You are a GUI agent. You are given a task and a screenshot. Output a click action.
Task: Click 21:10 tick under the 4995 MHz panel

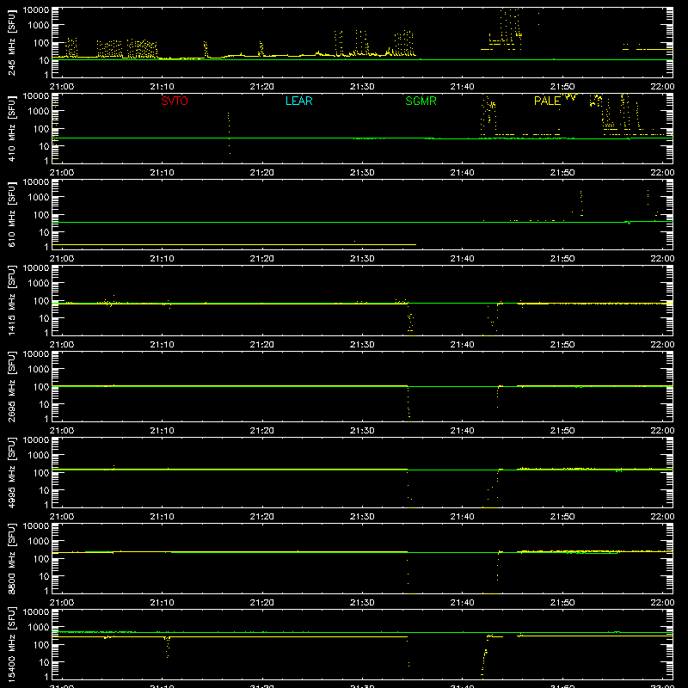pyautogui.click(x=162, y=517)
